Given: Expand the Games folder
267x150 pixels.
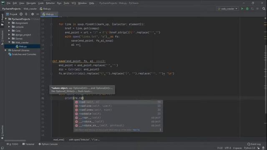Looking at the screenshot, I should click(x=9, y=38).
